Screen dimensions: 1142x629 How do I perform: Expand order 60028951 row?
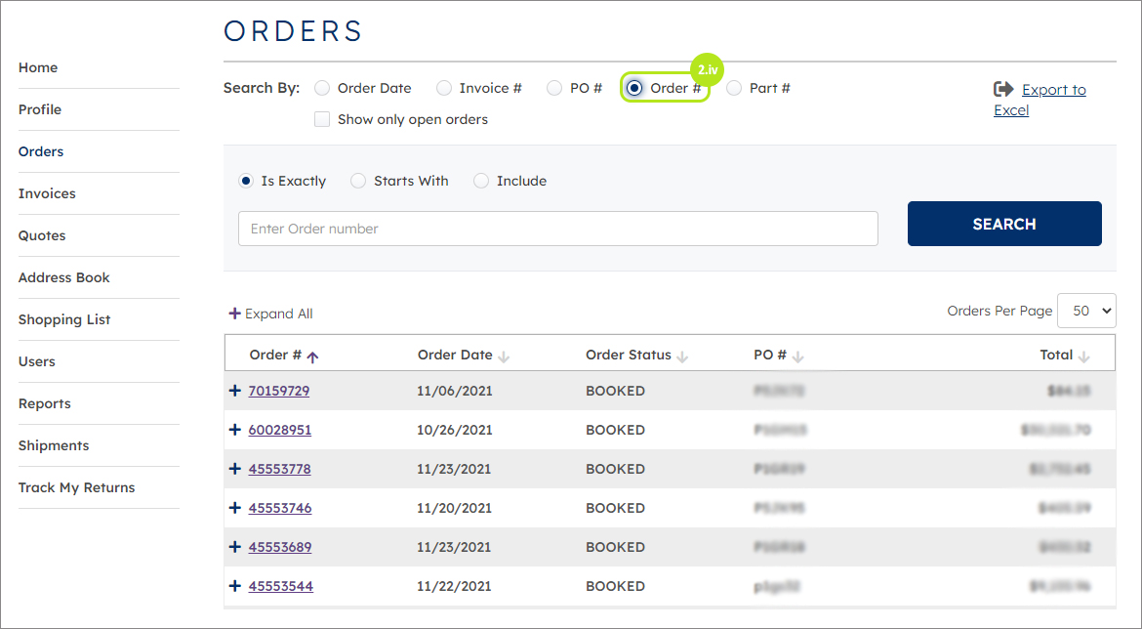pyautogui.click(x=234, y=430)
